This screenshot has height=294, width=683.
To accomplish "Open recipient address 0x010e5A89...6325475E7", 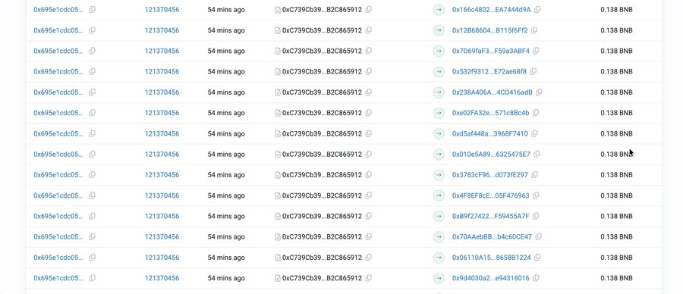I will point(491,154).
